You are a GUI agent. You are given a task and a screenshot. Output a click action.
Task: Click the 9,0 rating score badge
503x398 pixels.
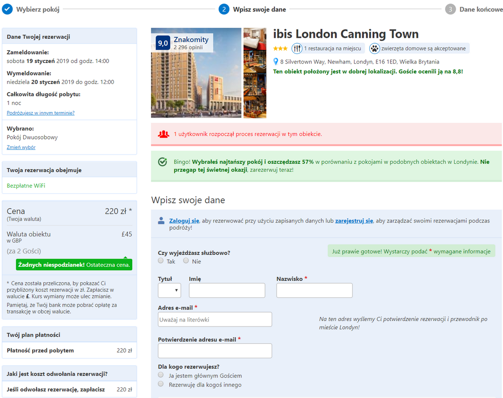[x=163, y=43]
